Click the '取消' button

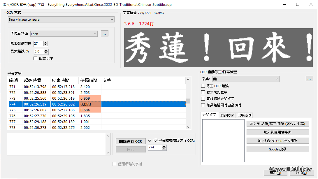tap(301, 173)
